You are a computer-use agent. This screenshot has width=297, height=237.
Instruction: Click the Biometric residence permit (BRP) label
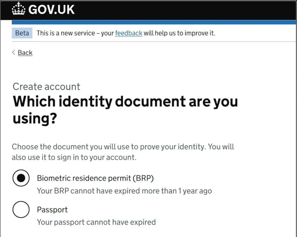click(95, 178)
